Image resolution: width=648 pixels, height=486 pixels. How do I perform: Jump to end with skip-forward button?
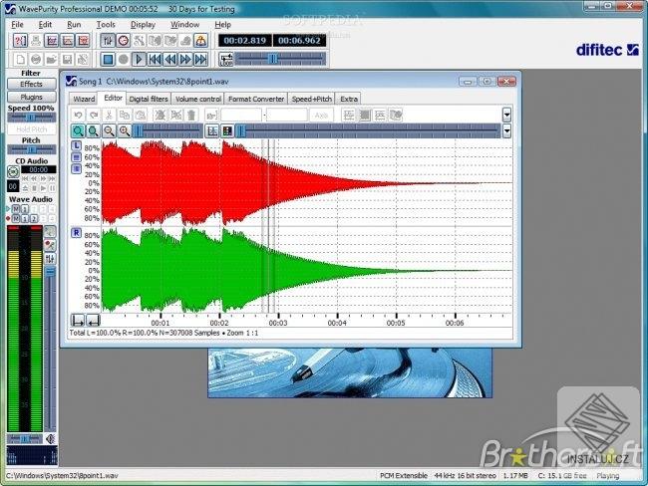200,60
